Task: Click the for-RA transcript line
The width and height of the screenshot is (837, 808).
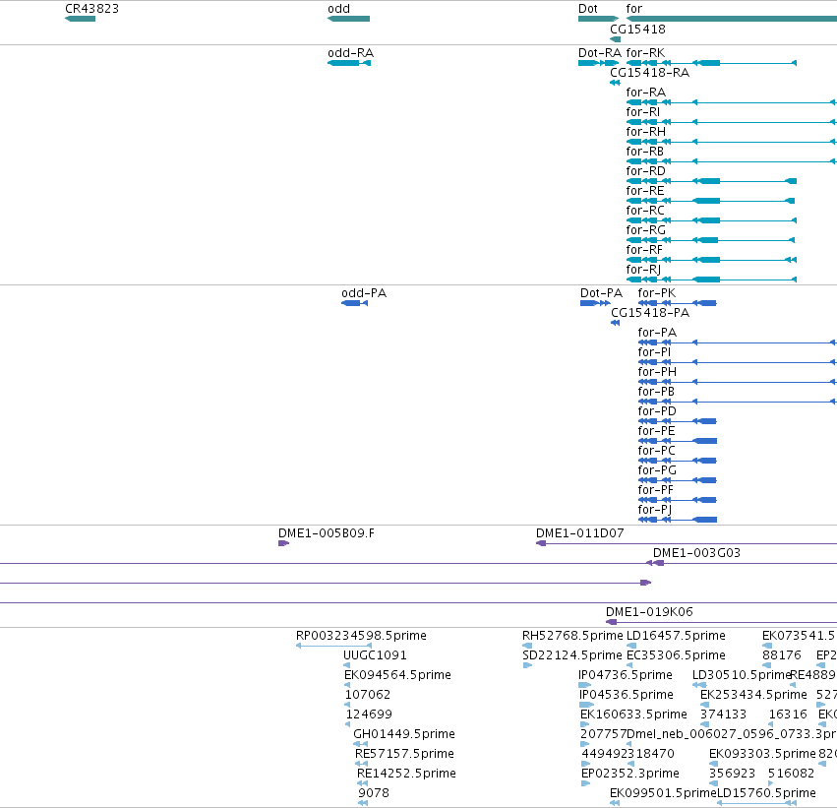Action: 732,102
